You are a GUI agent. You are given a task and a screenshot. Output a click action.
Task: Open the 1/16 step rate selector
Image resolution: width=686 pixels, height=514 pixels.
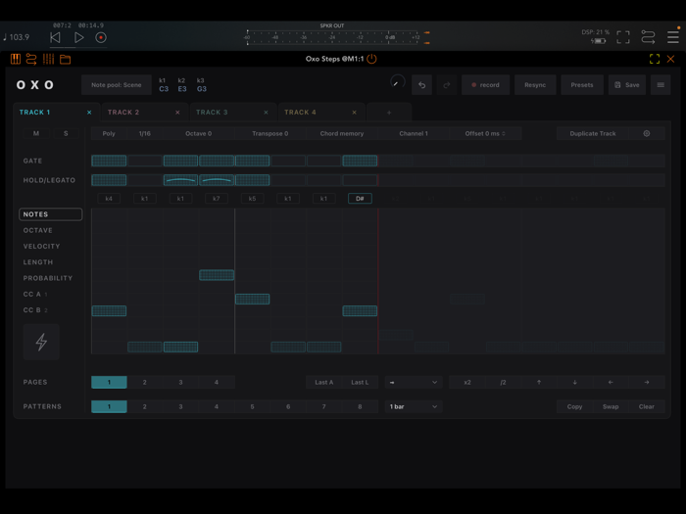coord(145,133)
